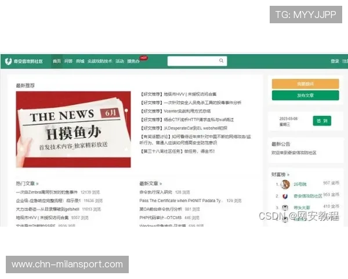The height and width of the screenshot is (279, 348).
Task: Click the 最新推荐 section heading
Action: click(26, 85)
